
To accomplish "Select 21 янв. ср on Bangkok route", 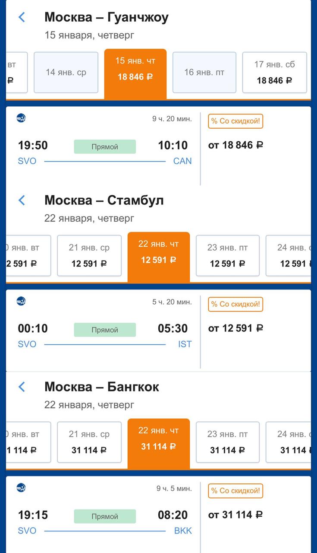I will coord(89,442).
